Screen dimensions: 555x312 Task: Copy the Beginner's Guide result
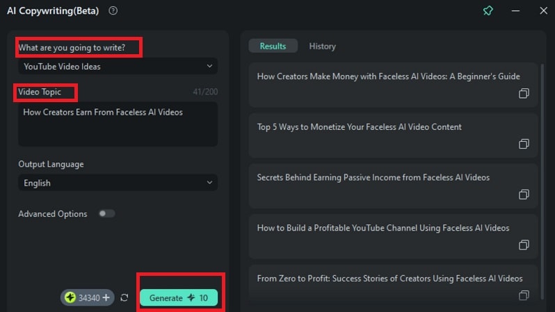click(524, 94)
